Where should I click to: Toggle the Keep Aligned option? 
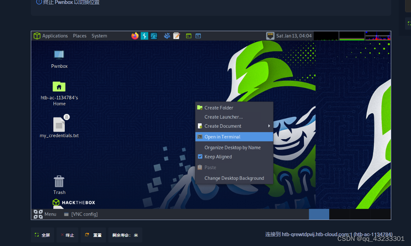point(218,157)
